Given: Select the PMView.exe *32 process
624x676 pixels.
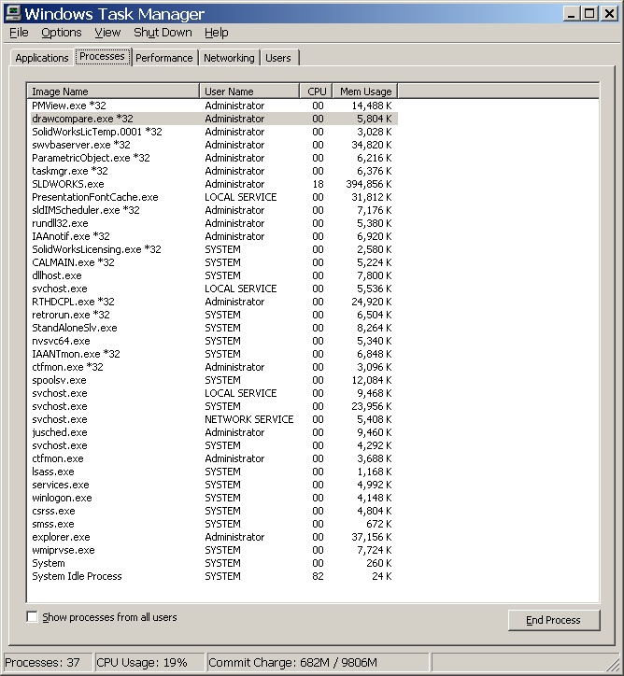Looking at the screenshot, I should (214, 106).
